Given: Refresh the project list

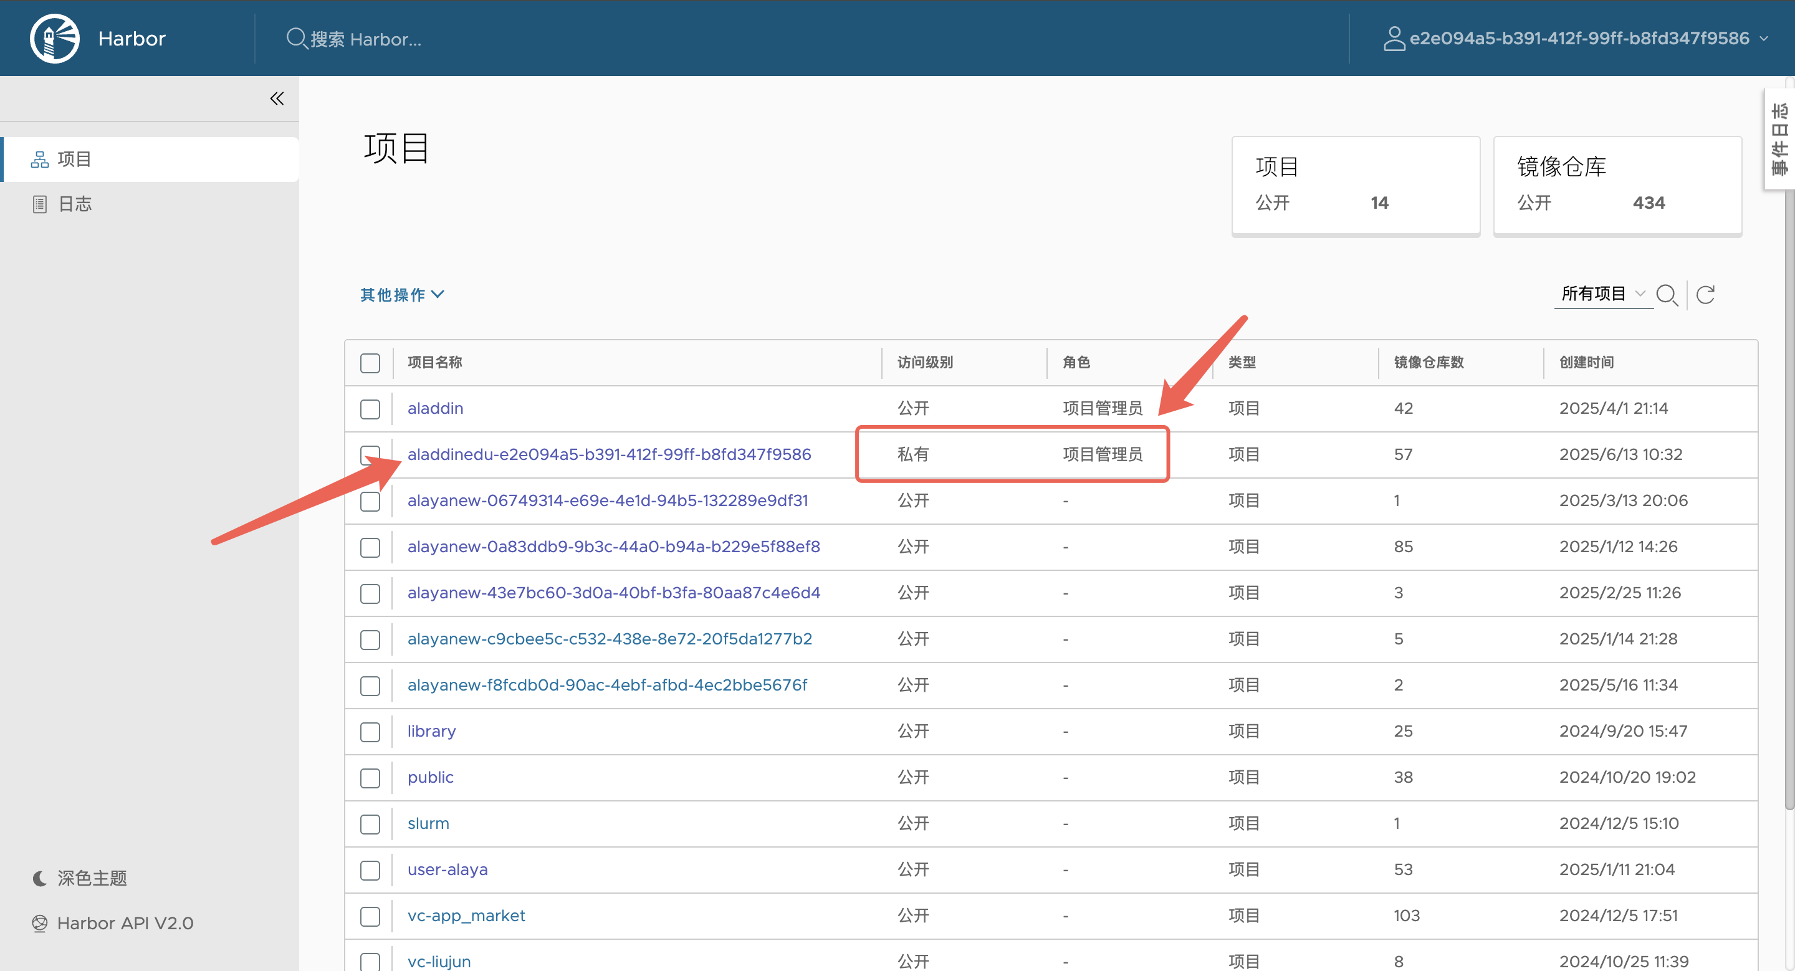Looking at the screenshot, I should [1705, 295].
